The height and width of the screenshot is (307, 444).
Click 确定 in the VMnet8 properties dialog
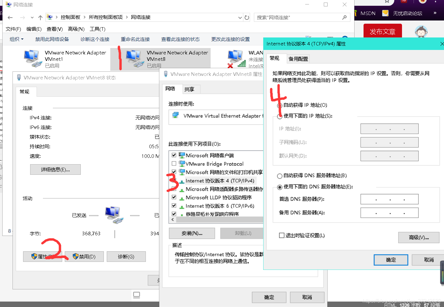click(x=269, y=297)
